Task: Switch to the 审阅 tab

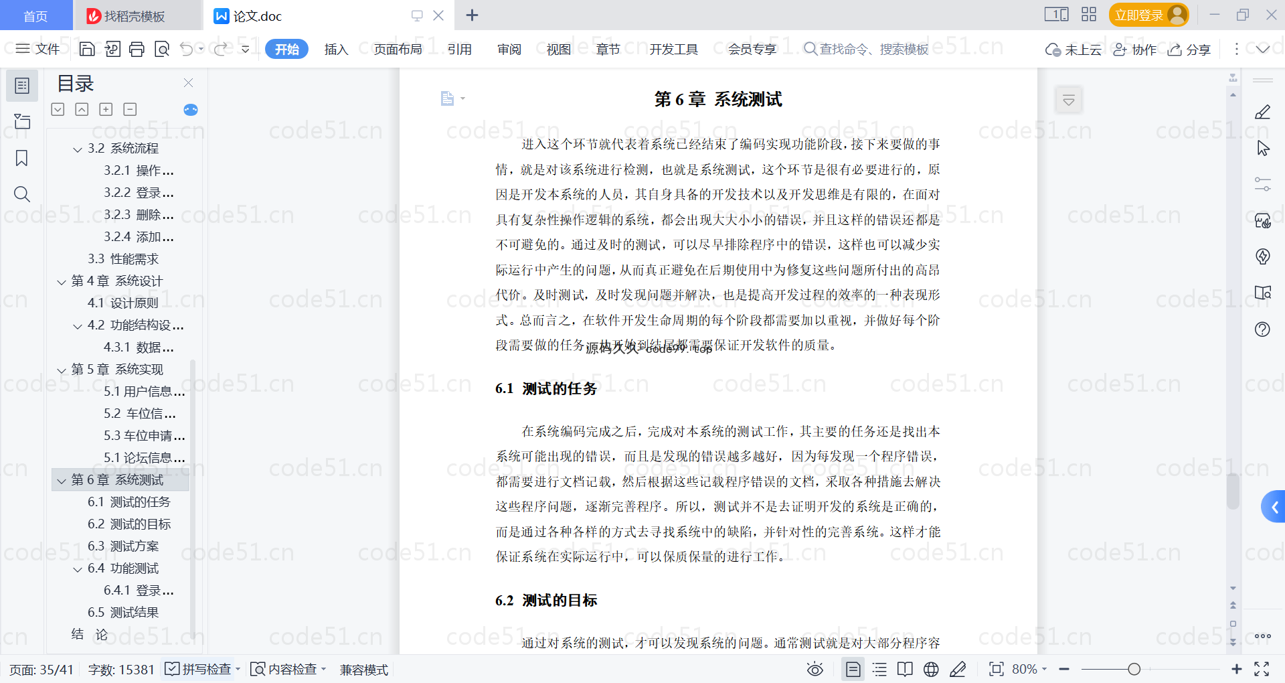Action: [x=509, y=49]
